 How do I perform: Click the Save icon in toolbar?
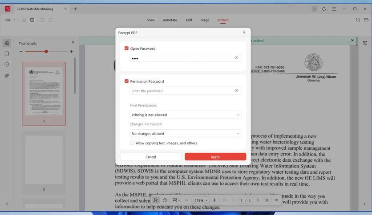(x=24, y=20)
